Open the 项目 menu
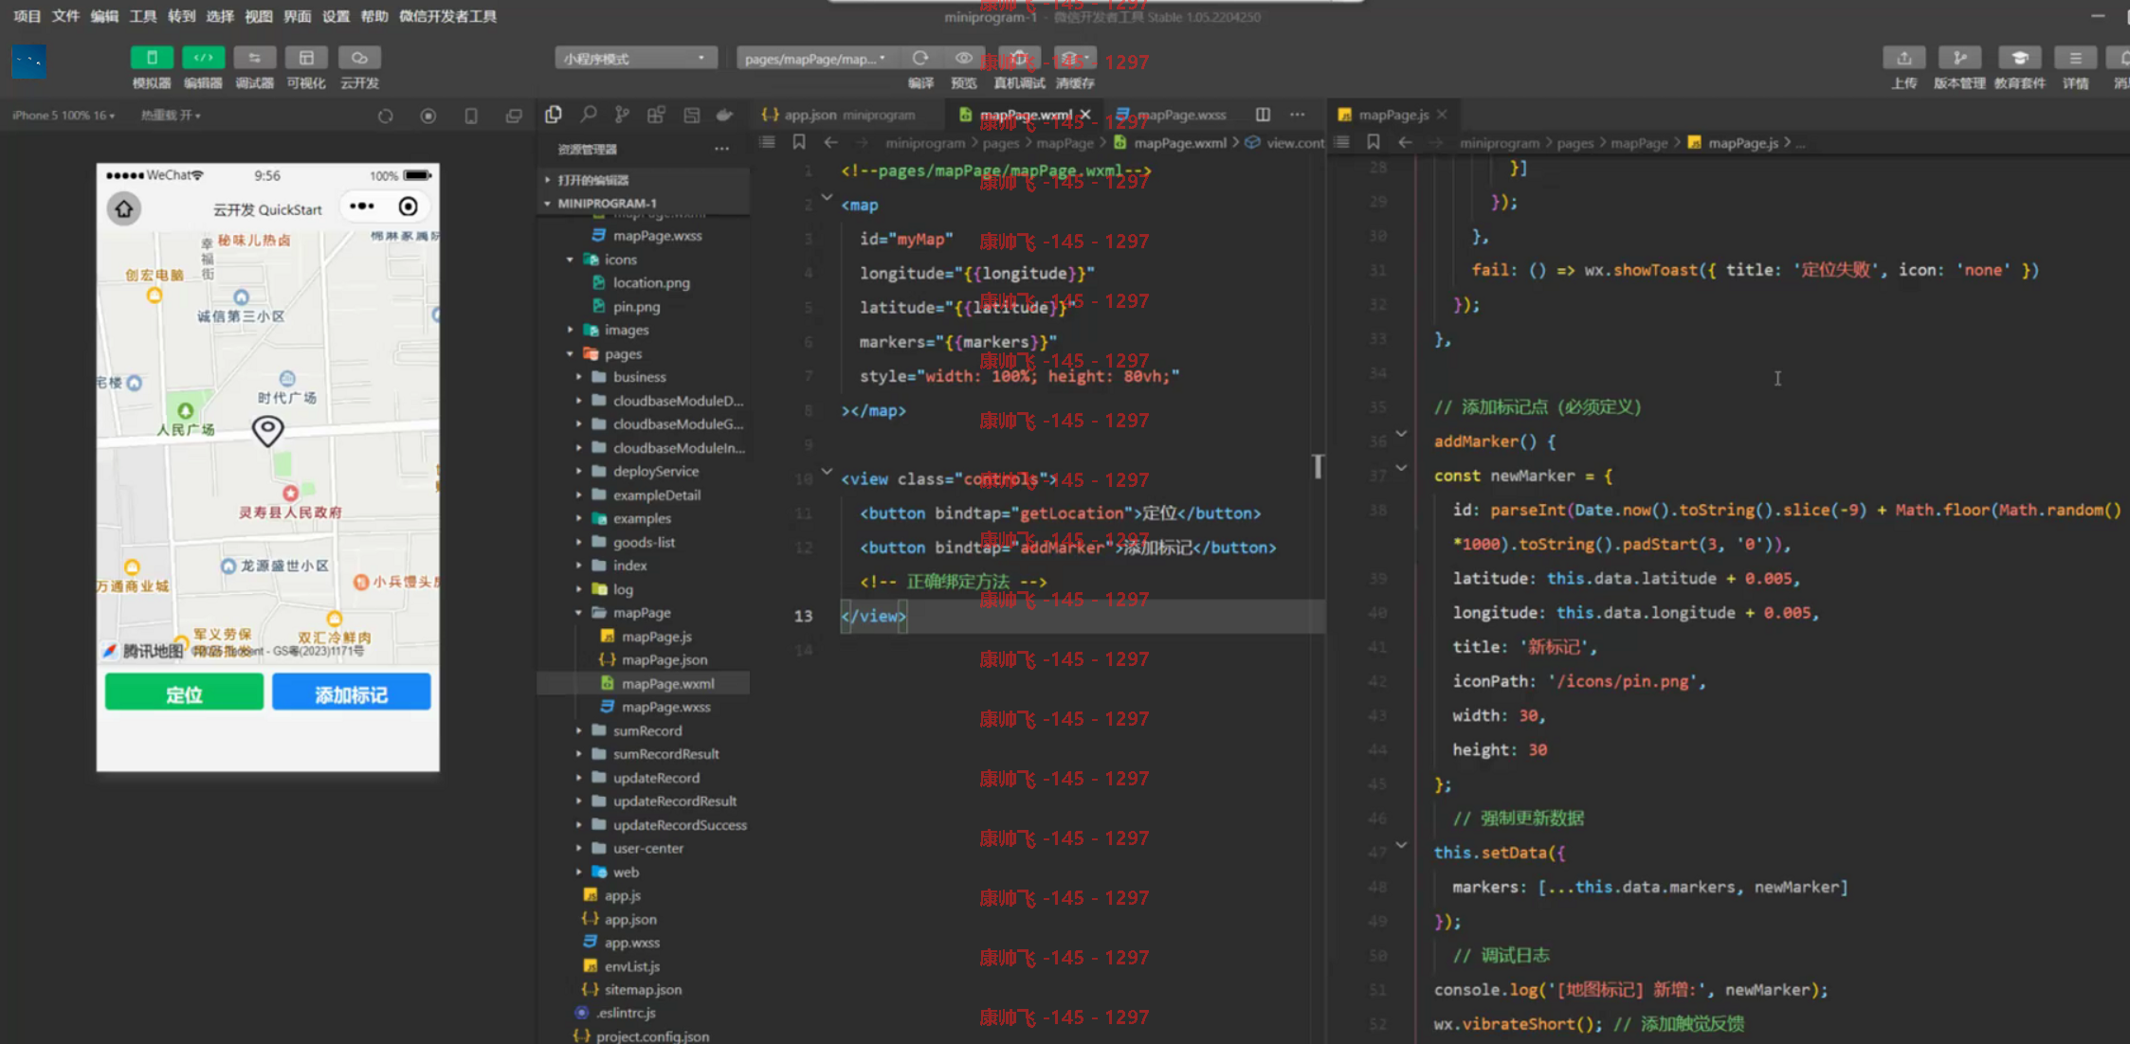The height and width of the screenshot is (1044, 2130). [x=27, y=16]
